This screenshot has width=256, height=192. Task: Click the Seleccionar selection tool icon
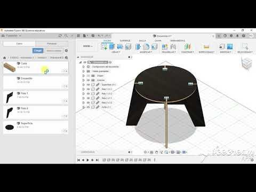(245, 47)
